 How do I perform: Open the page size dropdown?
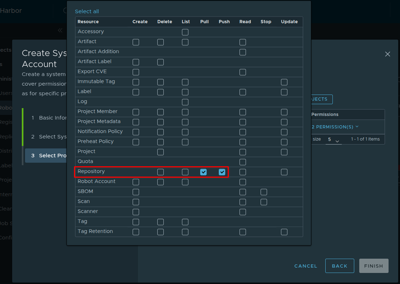pyautogui.click(x=333, y=140)
